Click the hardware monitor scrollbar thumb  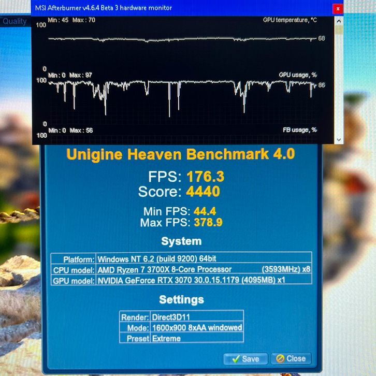pos(339,30)
